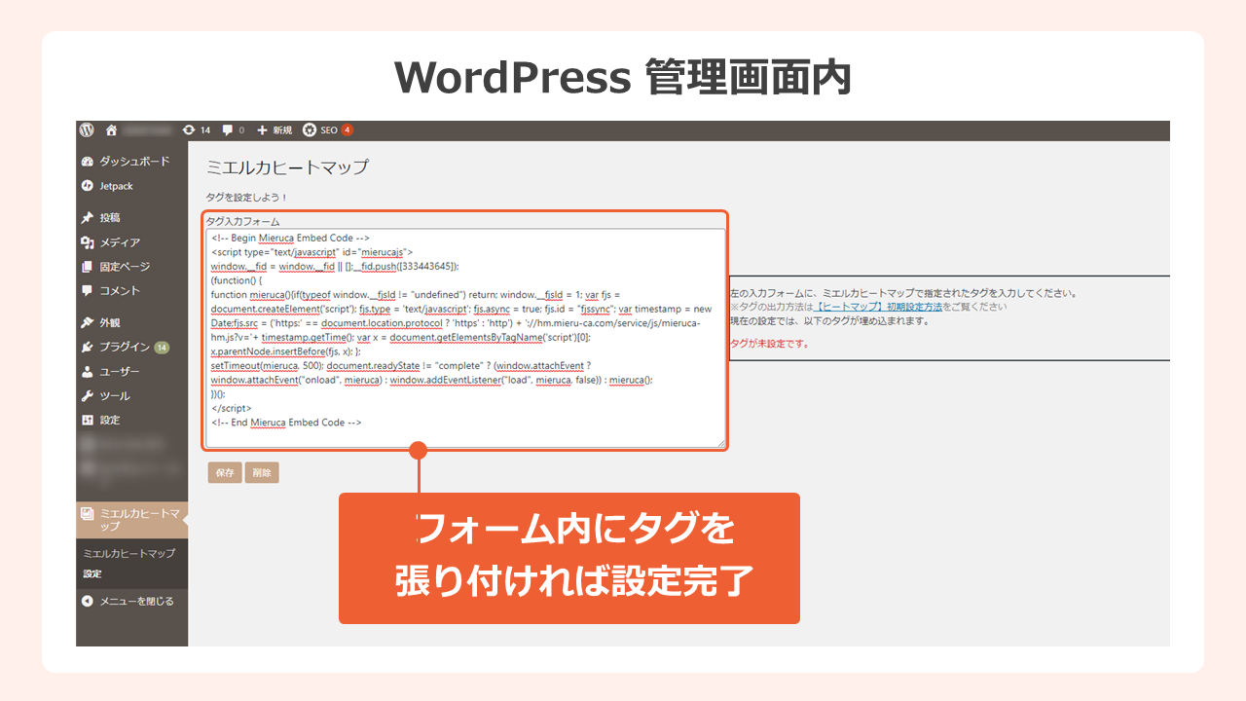This screenshot has width=1246, height=701.
Task: Click the WordPress logo icon in admin bar
Action: pyautogui.click(x=87, y=129)
